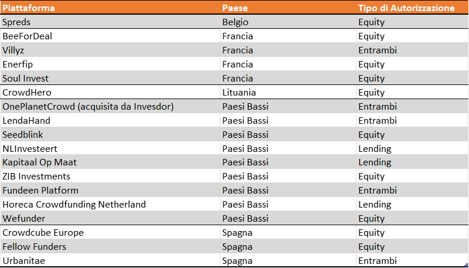This screenshot has width=469, height=268.
Task: Select the Spagna country cell
Action: 237,247
